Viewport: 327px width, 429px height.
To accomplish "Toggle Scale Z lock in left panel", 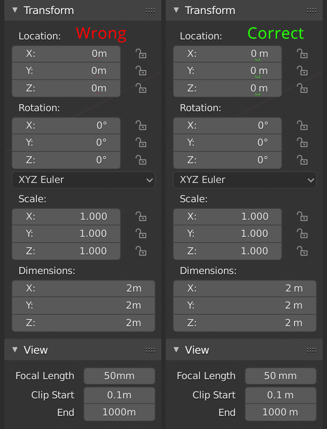I will coord(141,251).
